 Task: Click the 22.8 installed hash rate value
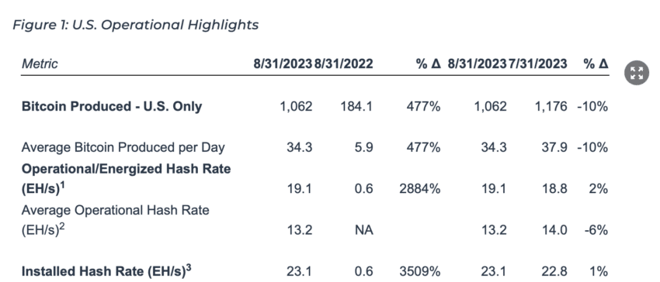[554, 271]
